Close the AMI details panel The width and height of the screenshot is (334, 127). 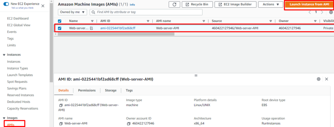(326, 79)
